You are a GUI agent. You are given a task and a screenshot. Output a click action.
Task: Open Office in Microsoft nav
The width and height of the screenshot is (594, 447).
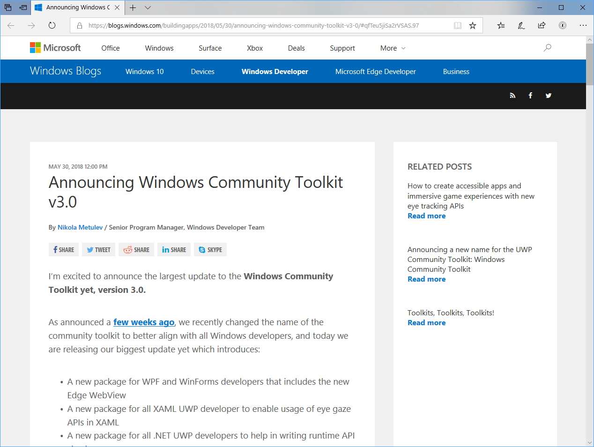(111, 48)
